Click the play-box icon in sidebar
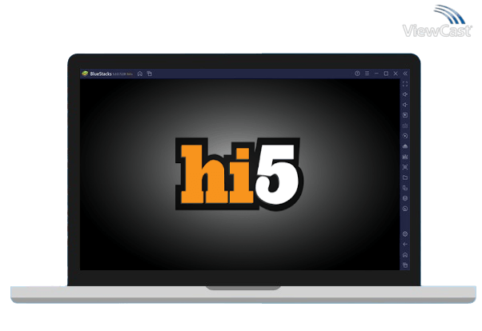 pos(405,115)
